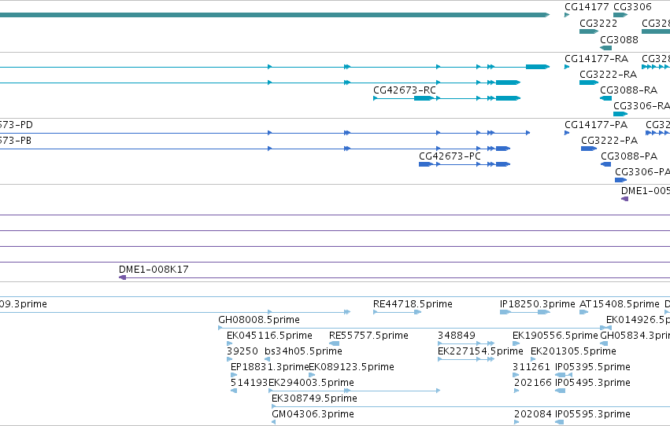Click the CG3306-RA transcript label
Viewport: 670px width, 426px height.
642,106
